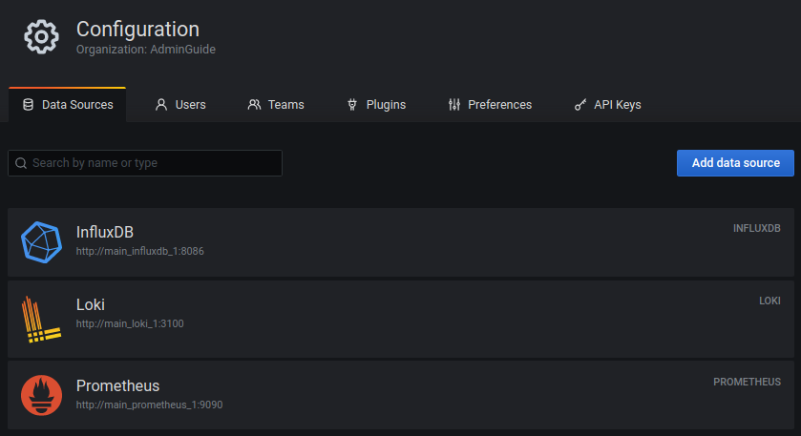Screen dimensions: 801x436
Task: Click the Configuration gear icon
Action: click(x=42, y=37)
